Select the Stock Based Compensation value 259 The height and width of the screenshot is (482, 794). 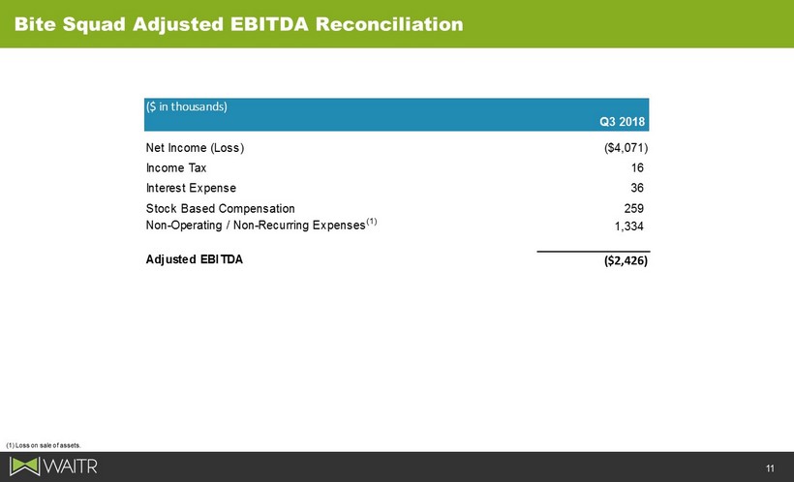[633, 209]
